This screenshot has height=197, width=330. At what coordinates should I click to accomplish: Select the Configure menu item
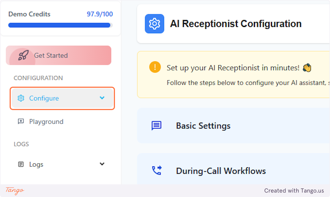pos(62,98)
